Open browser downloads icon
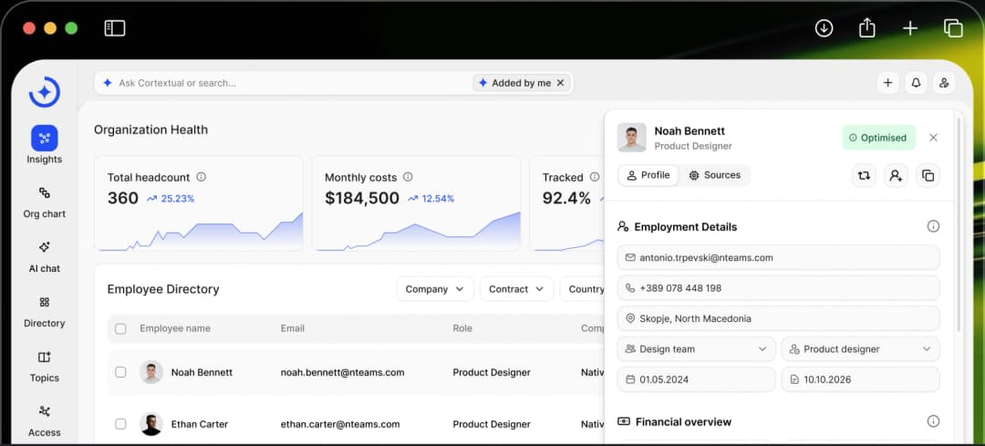Image resolution: width=985 pixels, height=446 pixels. [x=824, y=28]
